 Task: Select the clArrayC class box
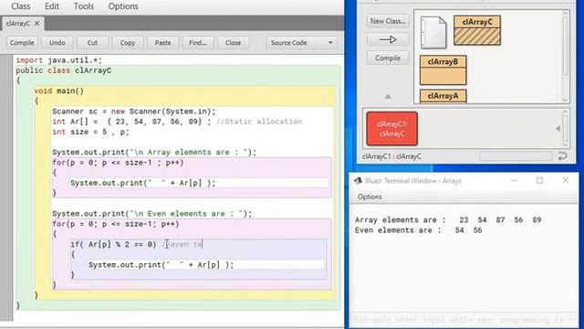pos(477,30)
